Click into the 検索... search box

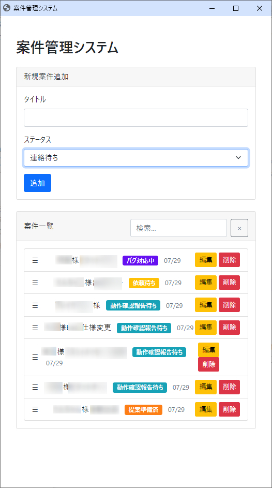click(x=179, y=228)
